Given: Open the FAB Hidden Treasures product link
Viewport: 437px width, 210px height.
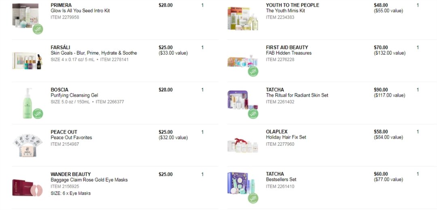Looking at the screenshot, I should click(289, 53).
